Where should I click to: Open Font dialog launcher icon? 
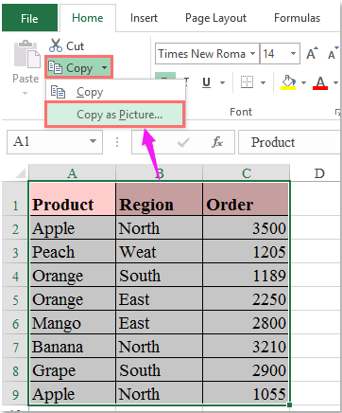(x=337, y=112)
